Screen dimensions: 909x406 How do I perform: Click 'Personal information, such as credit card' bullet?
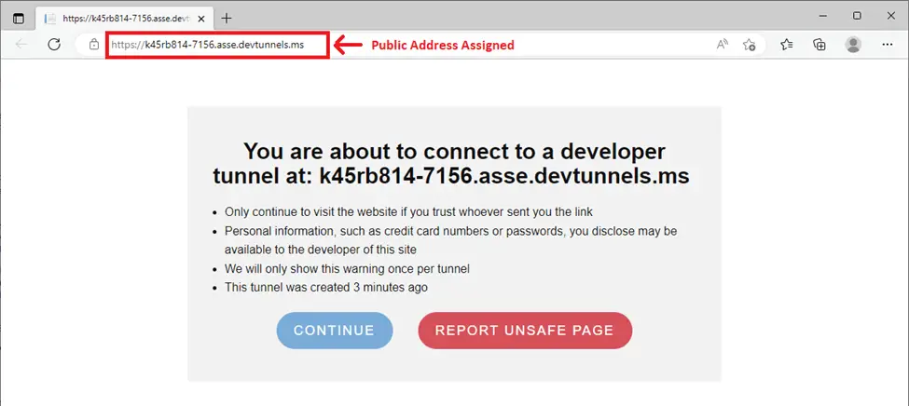pyautogui.click(x=451, y=239)
